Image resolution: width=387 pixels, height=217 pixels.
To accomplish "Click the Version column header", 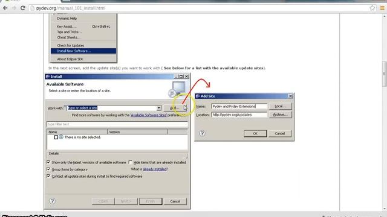I will 137,132.
